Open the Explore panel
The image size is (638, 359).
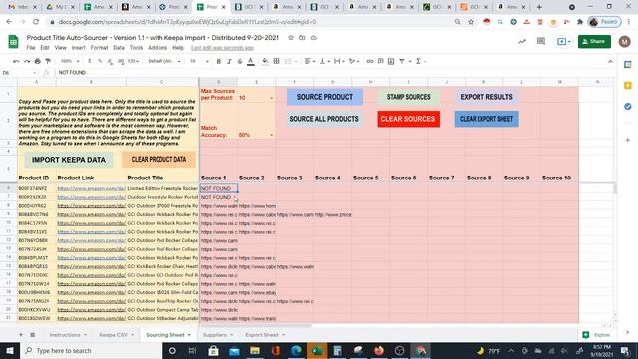point(596,335)
